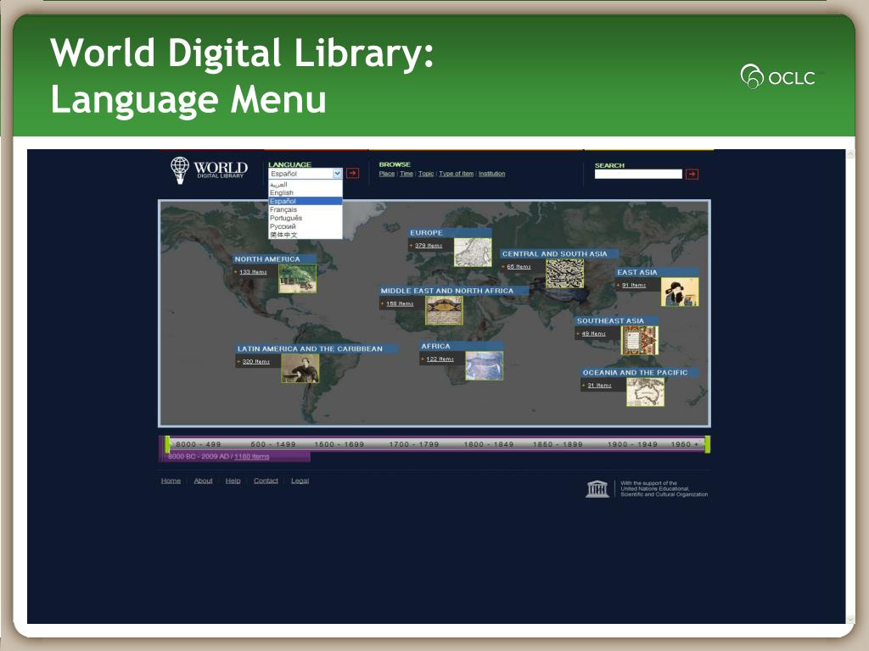Viewport: 869px width, 651px height.
Task: Select 500 - 1499 period on timeline
Action: point(273,444)
